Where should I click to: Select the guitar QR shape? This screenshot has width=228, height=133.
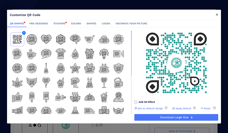coord(46,68)
